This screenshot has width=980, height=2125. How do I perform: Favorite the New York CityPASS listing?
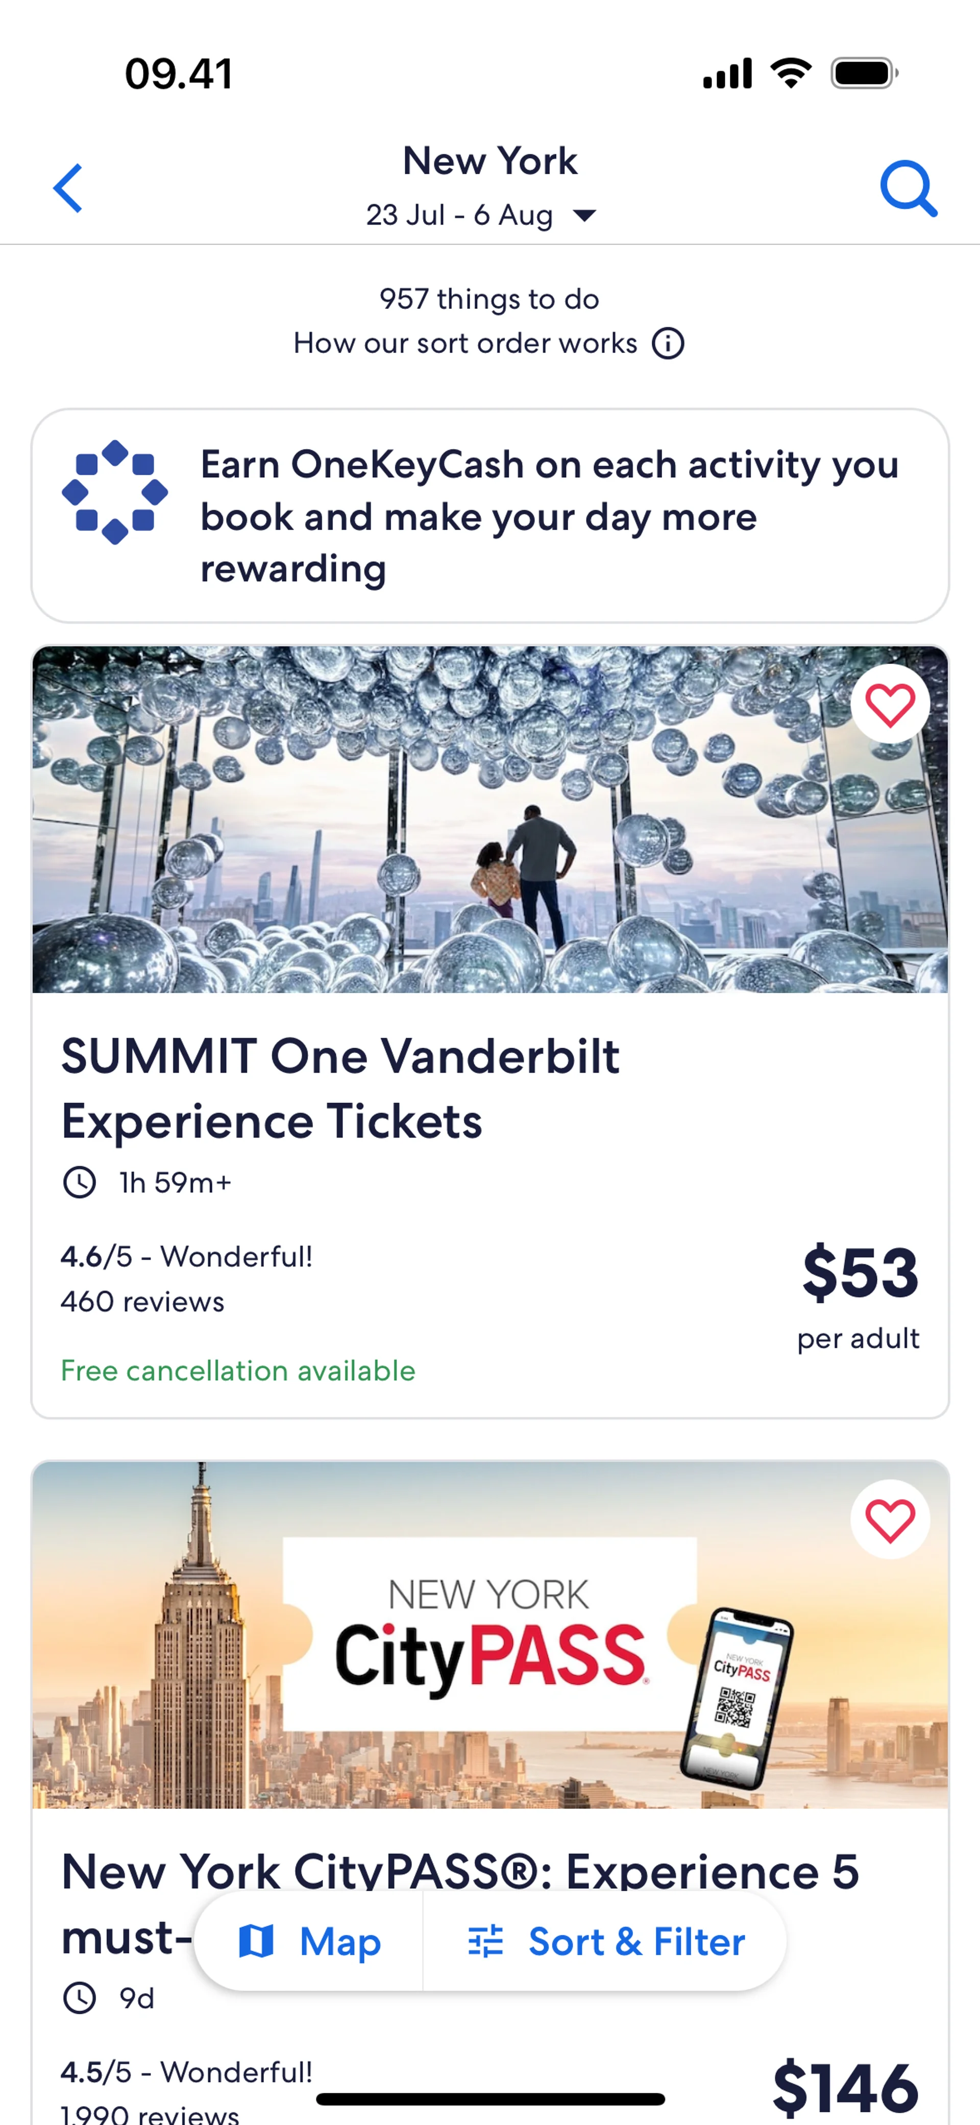(x=889, y=1519)
